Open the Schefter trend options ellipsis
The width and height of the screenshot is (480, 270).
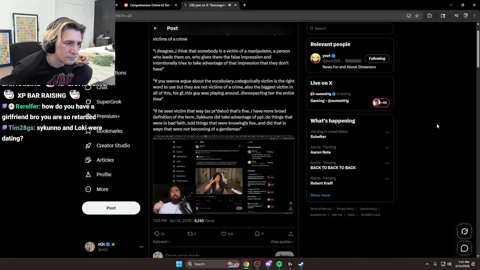click(387, 132)
